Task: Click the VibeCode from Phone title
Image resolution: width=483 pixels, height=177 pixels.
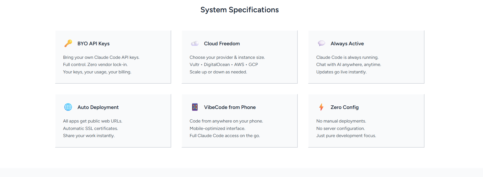Action: tap(230, 107)
